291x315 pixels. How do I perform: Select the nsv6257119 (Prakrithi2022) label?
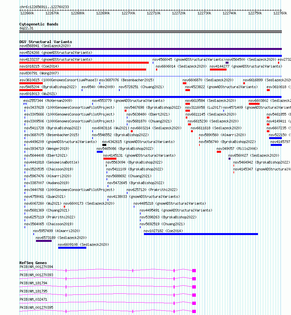[x=50, y=217]
